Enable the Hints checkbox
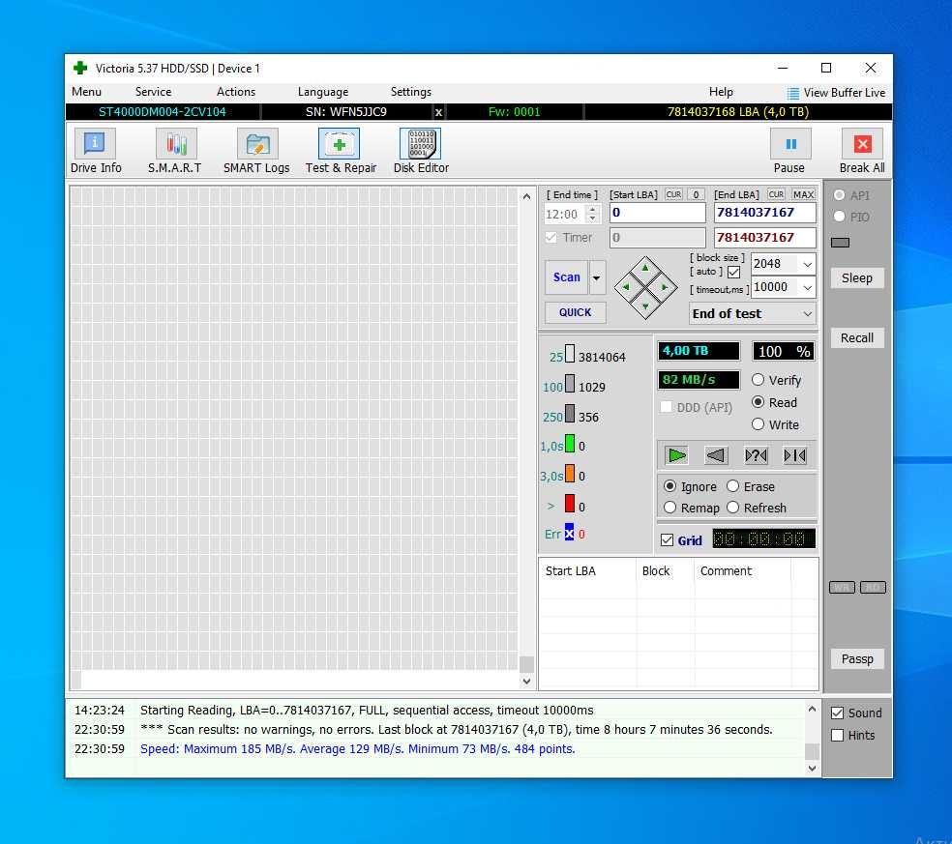Screen dimensions: 952x844 [837, 736]
